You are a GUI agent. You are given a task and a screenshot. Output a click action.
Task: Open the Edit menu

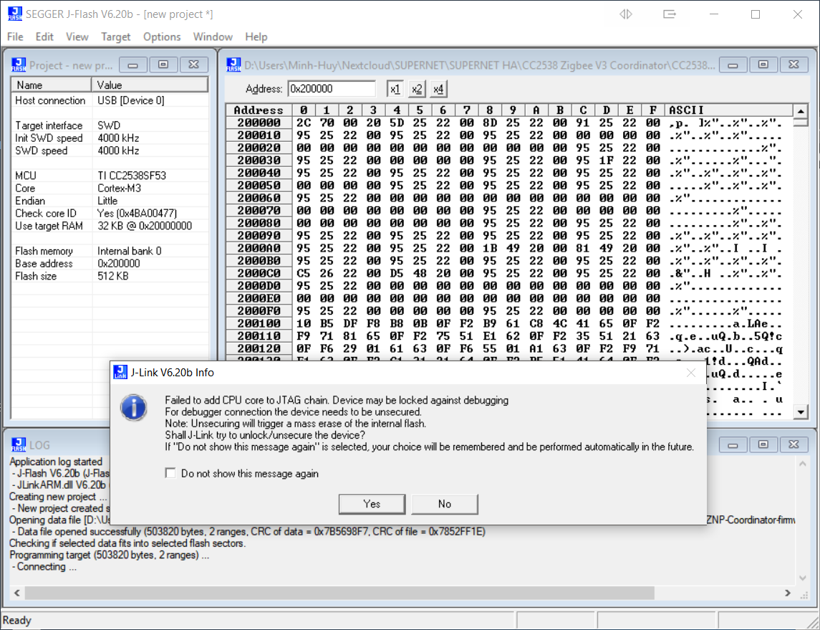point(44,37)
